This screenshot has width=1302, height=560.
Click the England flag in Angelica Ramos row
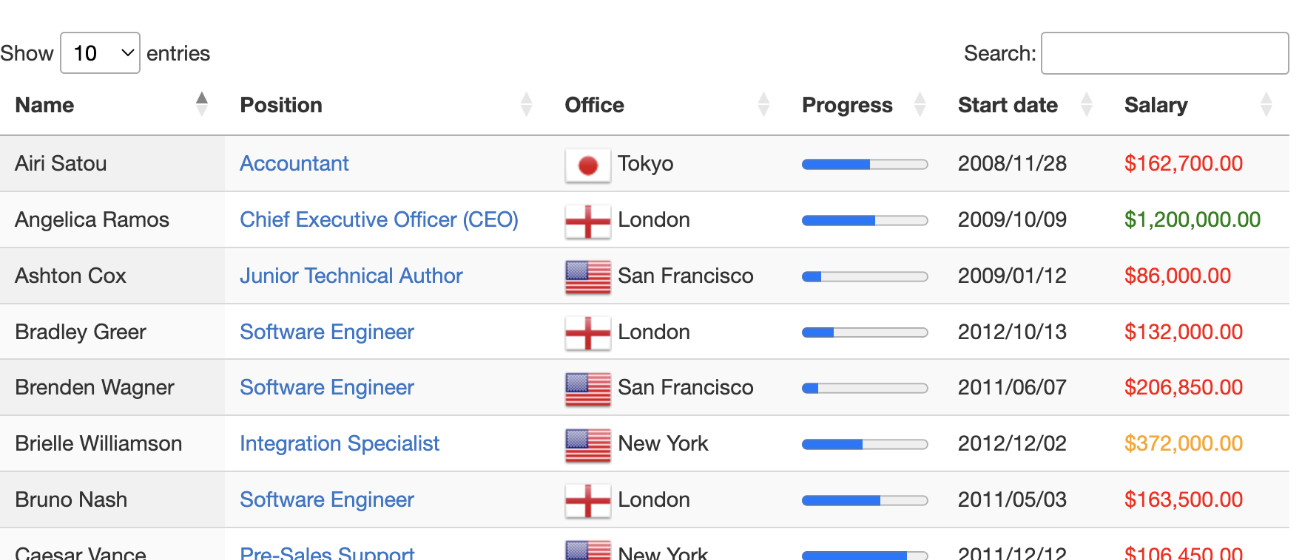click(x=588, y=221)
